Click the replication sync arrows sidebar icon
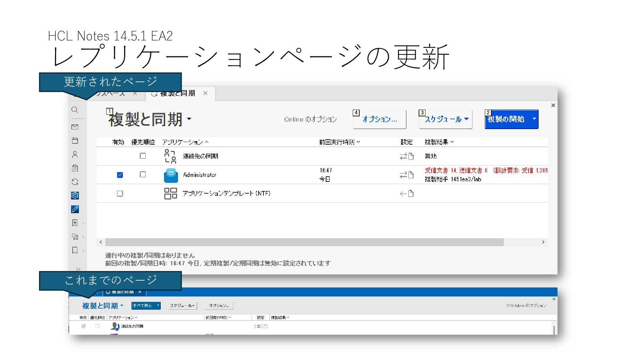 pos(75,182)
